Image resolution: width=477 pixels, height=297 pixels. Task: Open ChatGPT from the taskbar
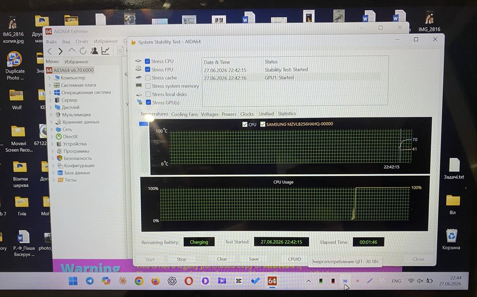(x=172, y=281)
